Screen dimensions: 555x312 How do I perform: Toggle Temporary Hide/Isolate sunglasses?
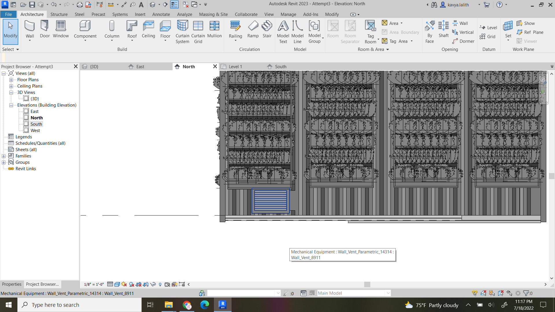(x=153, y=284)
